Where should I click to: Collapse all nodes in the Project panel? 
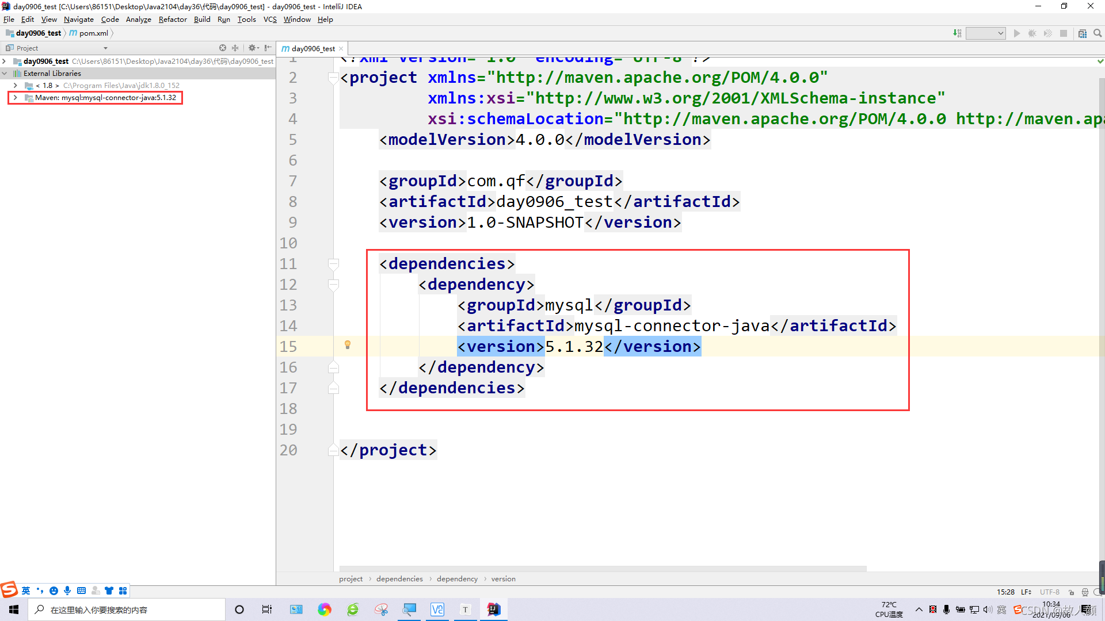235,48
